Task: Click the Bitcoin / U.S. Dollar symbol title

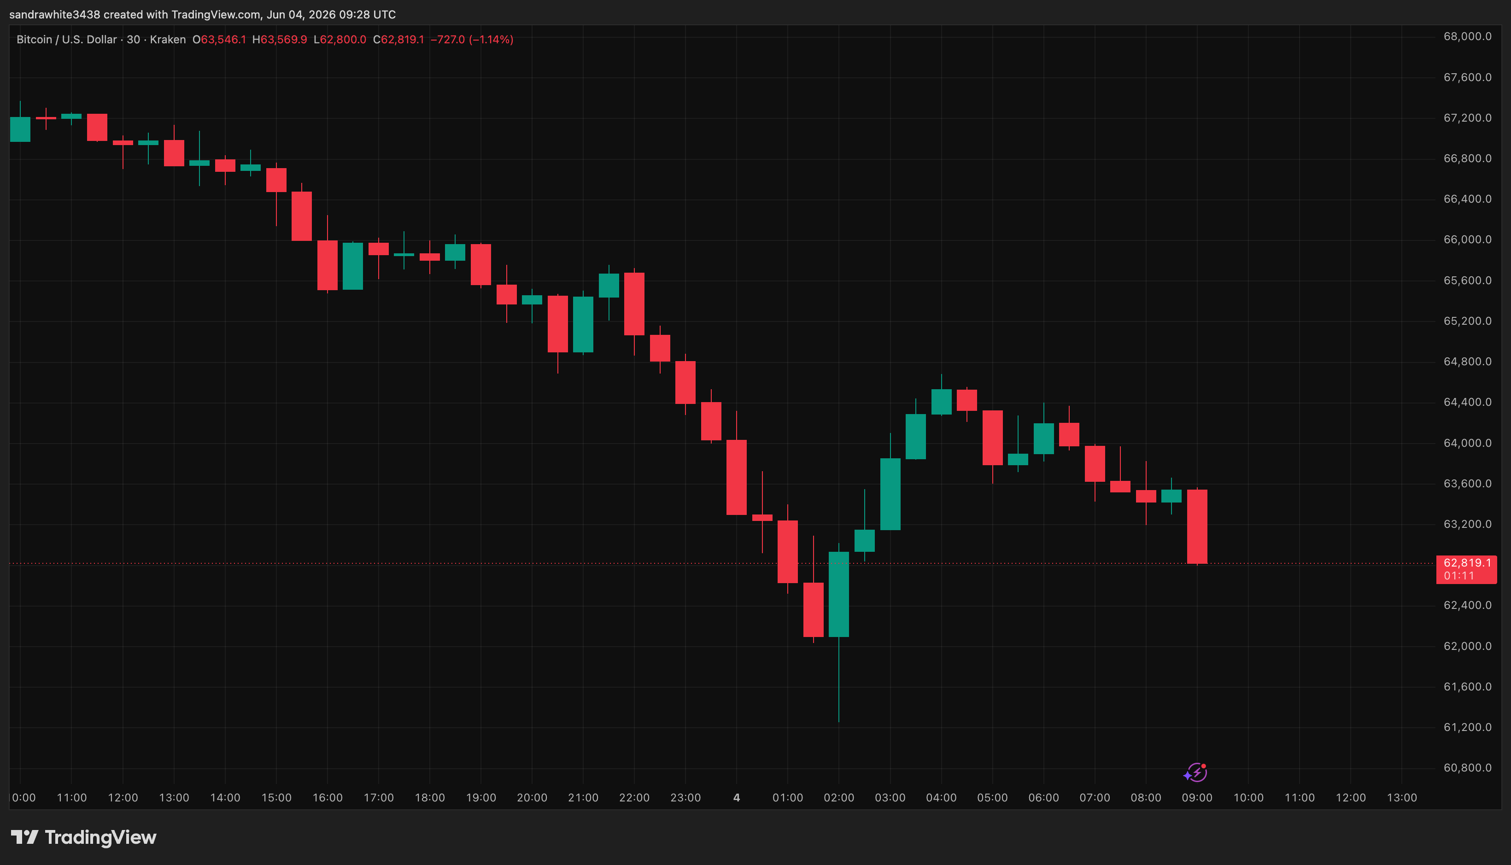Action: 66,39
